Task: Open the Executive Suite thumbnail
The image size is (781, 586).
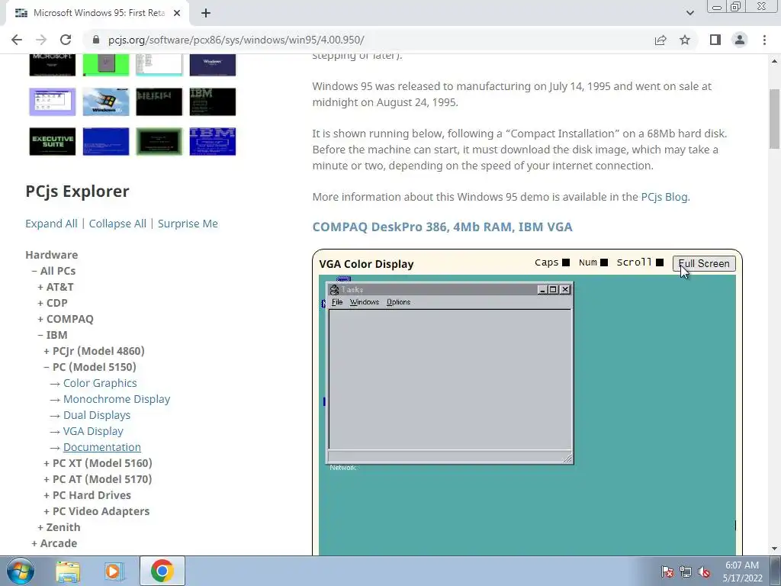Action: [x=53, y=141]
